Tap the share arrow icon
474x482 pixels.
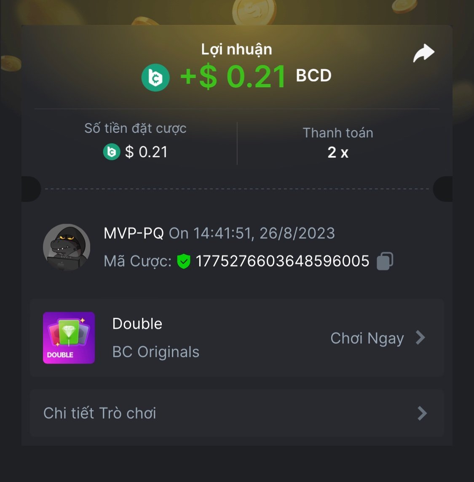coord(423,53)
